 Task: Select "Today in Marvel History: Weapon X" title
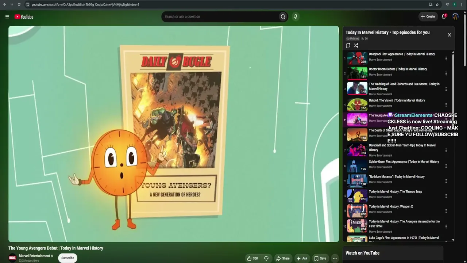[x=391, y=207]
